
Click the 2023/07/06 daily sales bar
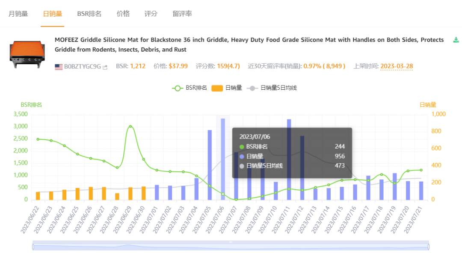pyautogui.click(x=223, y=159)
